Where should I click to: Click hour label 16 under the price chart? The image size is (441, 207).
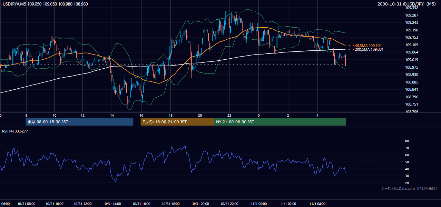(141, 115)
